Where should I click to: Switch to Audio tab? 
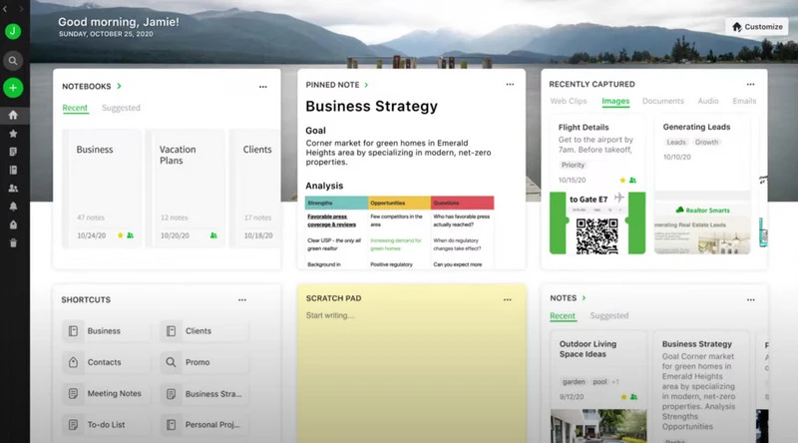pyautogui.click(x=708, y=101)
